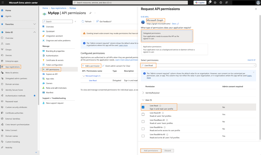Select App registrations in sidebar
This screenshot has width=261, height=155.
(12, 67)
